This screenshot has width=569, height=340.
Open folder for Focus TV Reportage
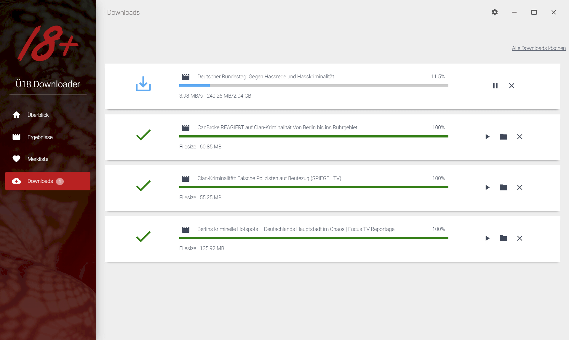pos(503,238)
